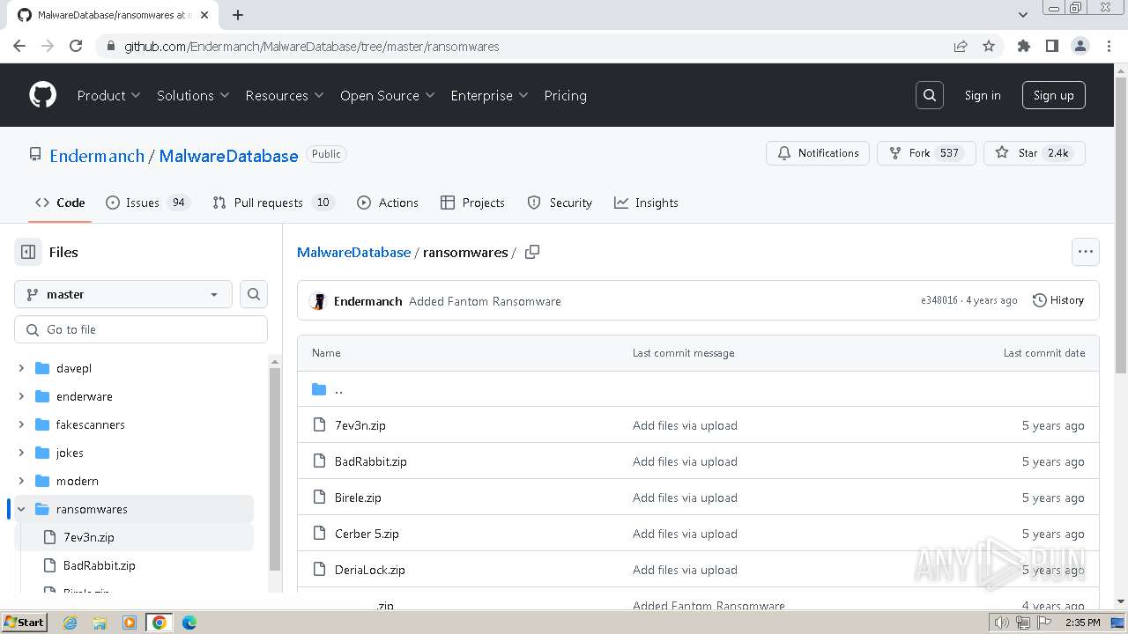This screenshot has width=1128, height=634.
Task: Open the Chrome extensions puzzle icon
Action: coord(1024,46)
